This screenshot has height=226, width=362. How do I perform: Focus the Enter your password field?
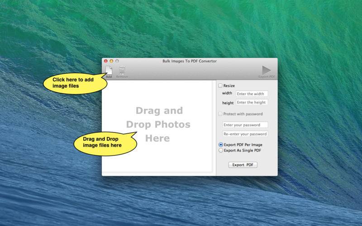tap(245, 125)
